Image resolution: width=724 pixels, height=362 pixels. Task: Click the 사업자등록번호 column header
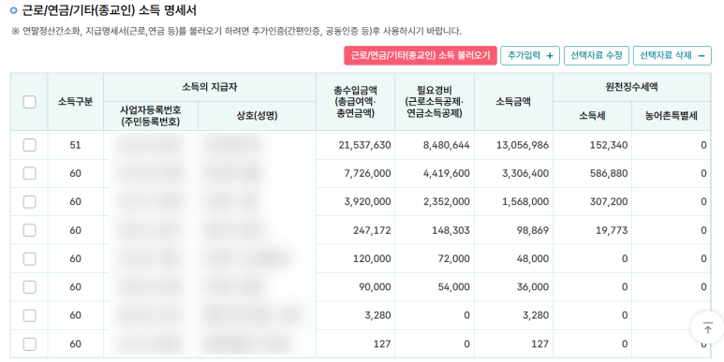[x=151, y=116]
